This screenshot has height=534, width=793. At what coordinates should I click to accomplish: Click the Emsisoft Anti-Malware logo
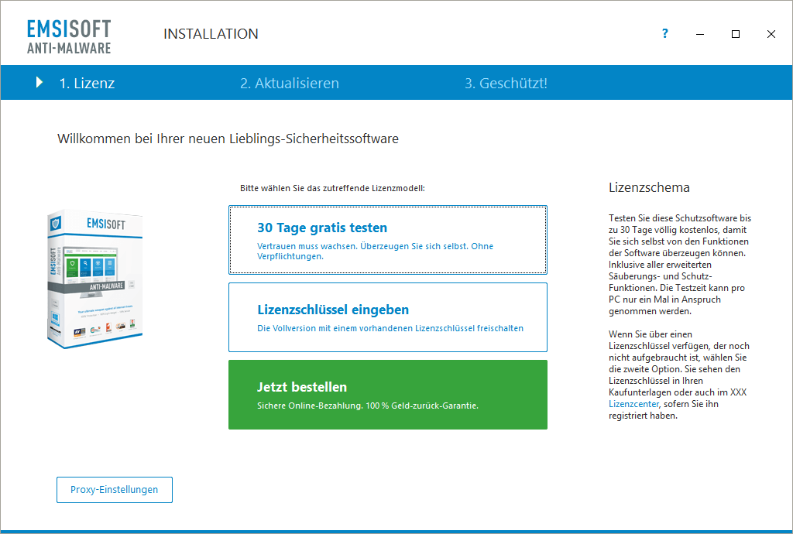click(69, 36)
